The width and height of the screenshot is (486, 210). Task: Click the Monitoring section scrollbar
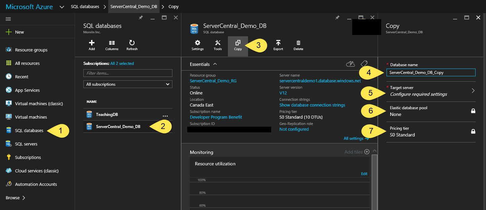375,181
